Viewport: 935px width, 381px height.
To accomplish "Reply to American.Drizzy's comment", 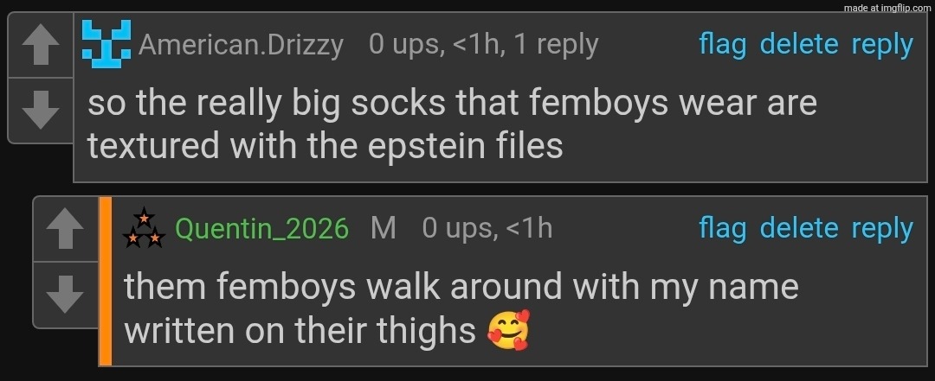I will coord(882,44).
